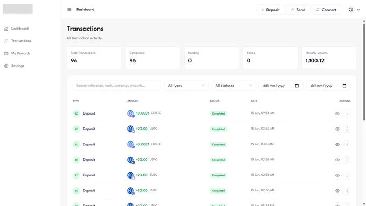Click the CIRBTC coin icon at 09:56 AM
The width and height of the screenshot is (366, 206).
130,113
